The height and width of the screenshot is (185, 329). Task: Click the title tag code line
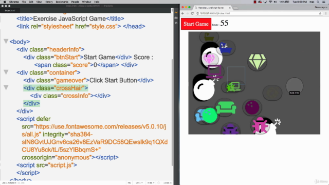point(70,18)
